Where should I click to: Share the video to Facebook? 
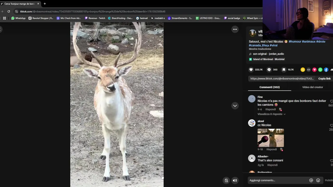(326, 70)
